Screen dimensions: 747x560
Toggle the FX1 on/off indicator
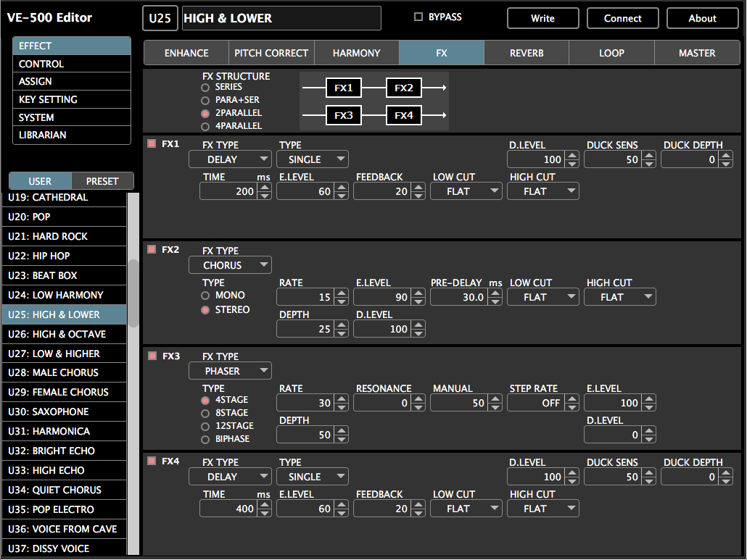[152, 143]
